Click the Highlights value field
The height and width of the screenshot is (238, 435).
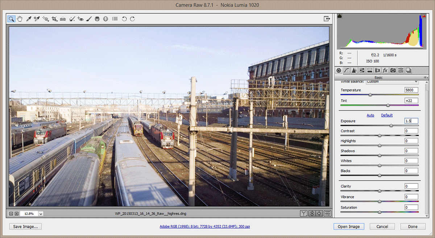411,141
